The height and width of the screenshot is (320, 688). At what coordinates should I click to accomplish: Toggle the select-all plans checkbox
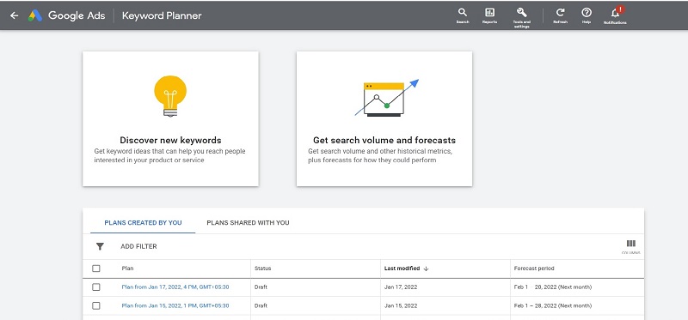coord(96,269)
